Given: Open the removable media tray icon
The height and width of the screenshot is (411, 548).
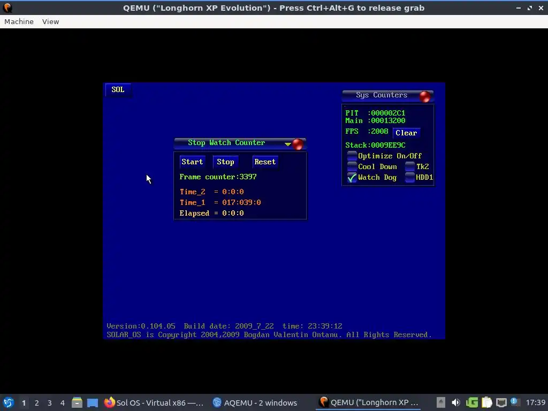Looking at the screenshot, I should pos(441,402).
